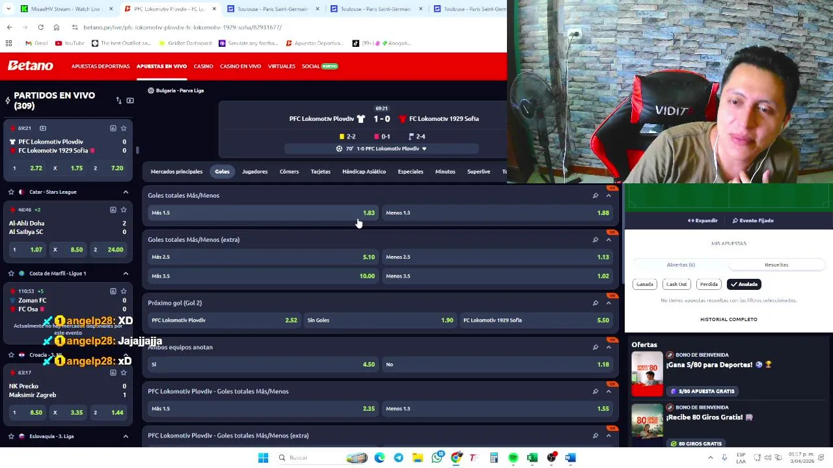
Task: Switch to the Córners tab
Action: pyautogui.click(x=289, y=172)
